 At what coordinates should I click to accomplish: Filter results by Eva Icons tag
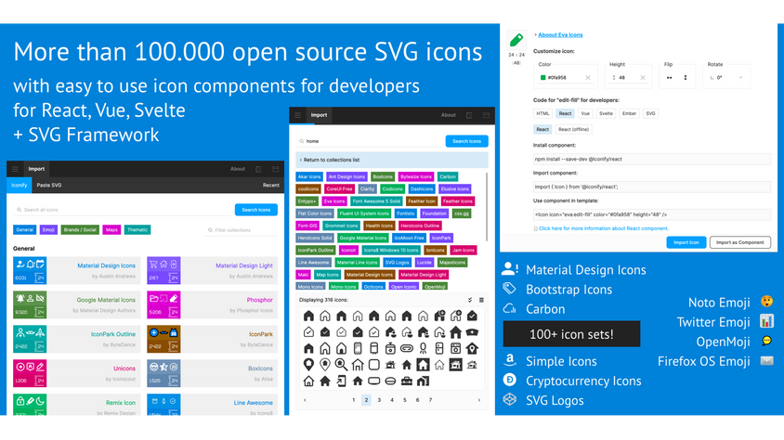(334, 201)
